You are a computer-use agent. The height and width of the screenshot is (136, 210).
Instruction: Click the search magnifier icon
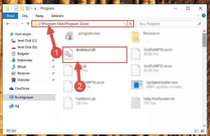(199, 24)
